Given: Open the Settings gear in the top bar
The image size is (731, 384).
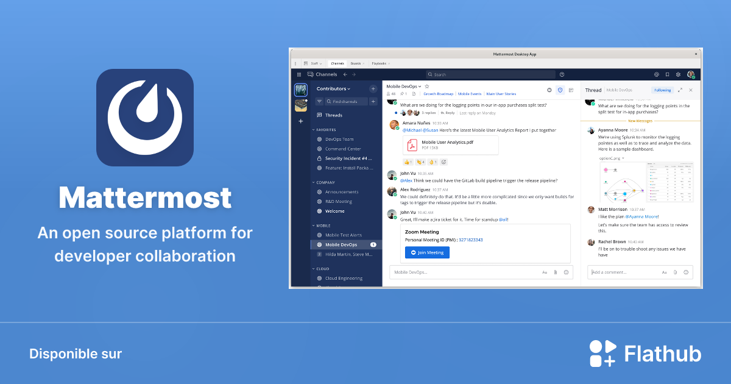Looking at the screenshot, I should point(677,74).
